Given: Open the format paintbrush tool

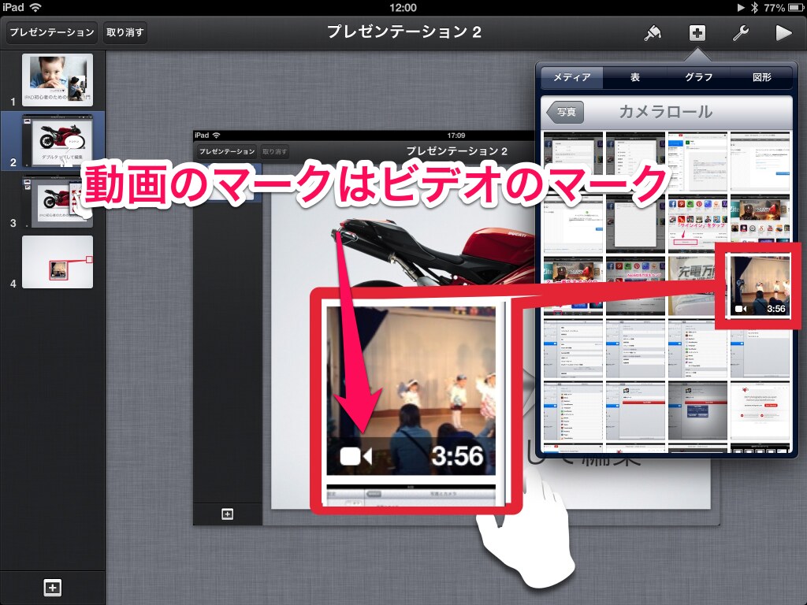Looking at the screenshot, I should coord(653,33).
